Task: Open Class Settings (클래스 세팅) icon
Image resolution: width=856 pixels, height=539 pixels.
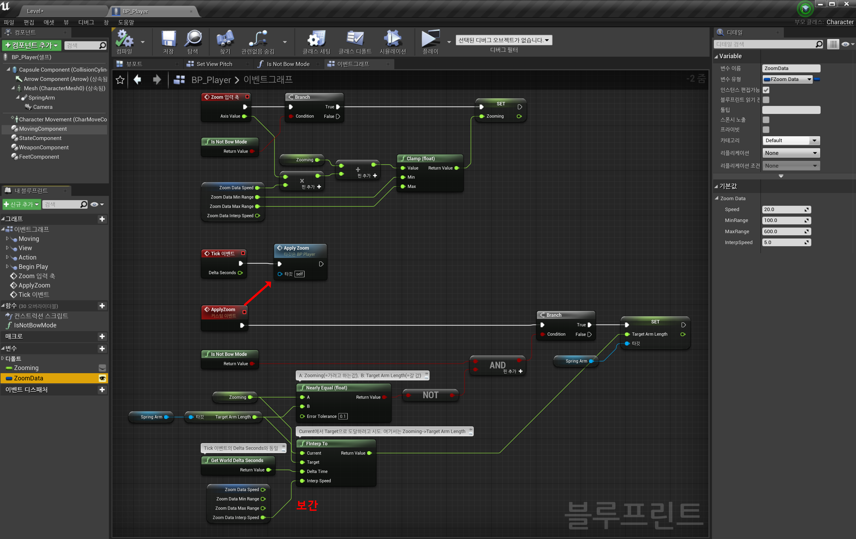Action: [x=316, y=39]
